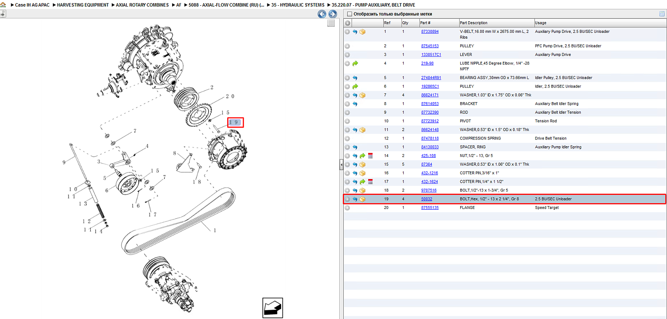Open HARVESTING EQUIPMENT breadcrumb
Viewport: 667px width, 319px height.
[83, 5]
